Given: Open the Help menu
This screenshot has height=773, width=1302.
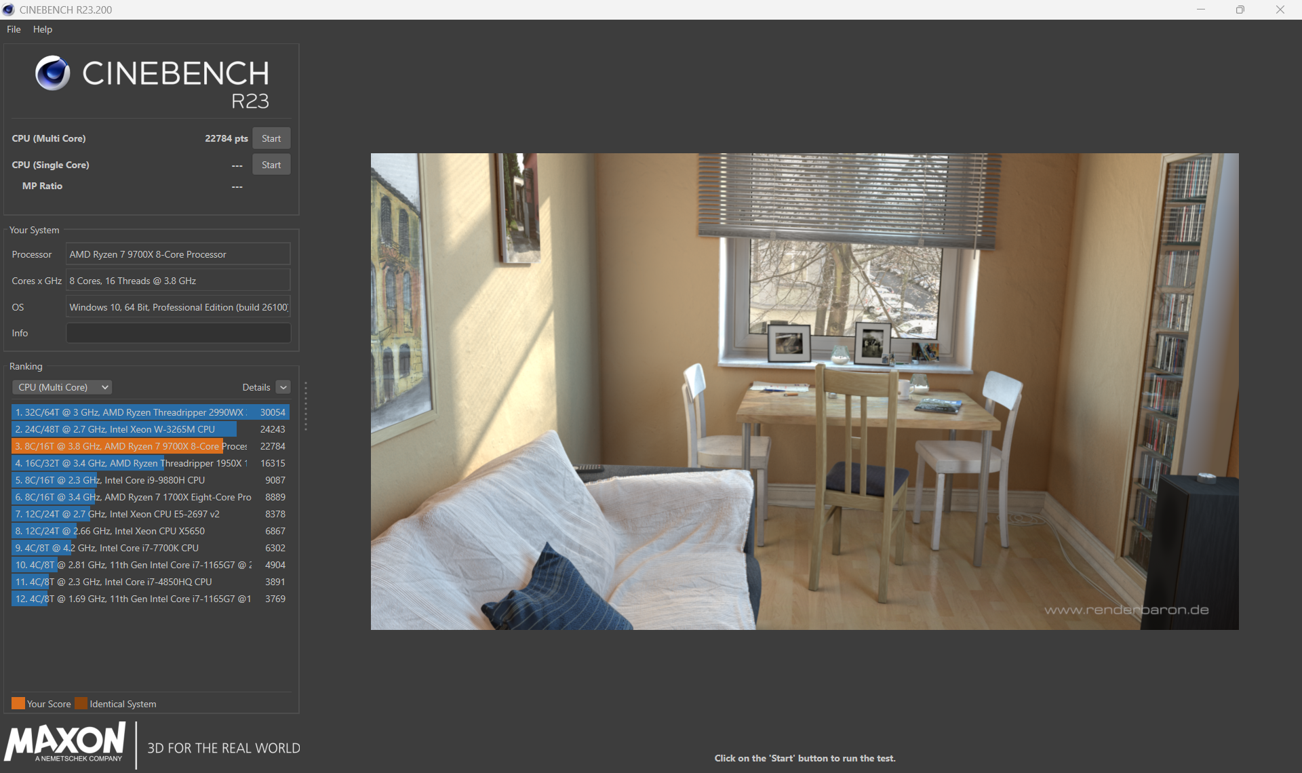Looking at the screenshot, I should click(x=42, y=29).
